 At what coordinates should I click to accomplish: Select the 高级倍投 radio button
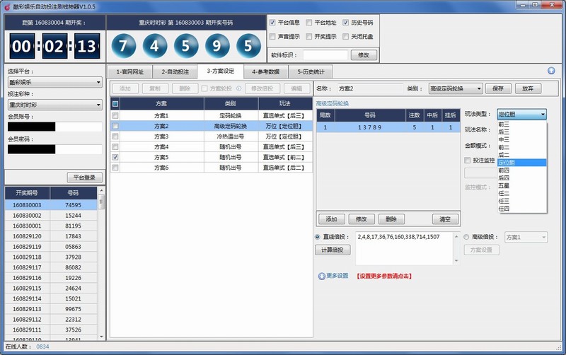click(466, 238)
